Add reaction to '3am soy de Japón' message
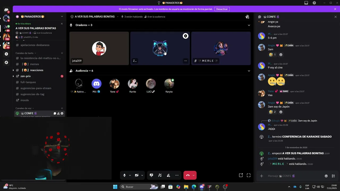 point(281,112)
